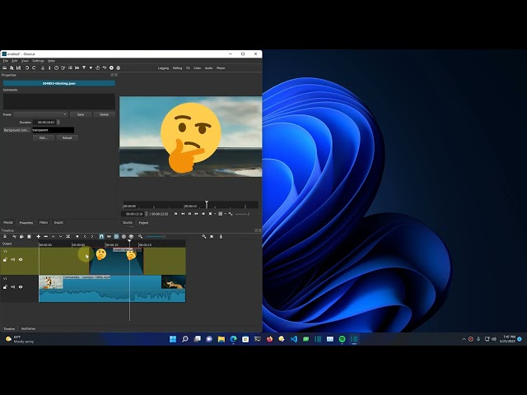Viewport: 527px width, 395px height.
Task: Undo the last action via toolbar
Action: coord(27,67)
